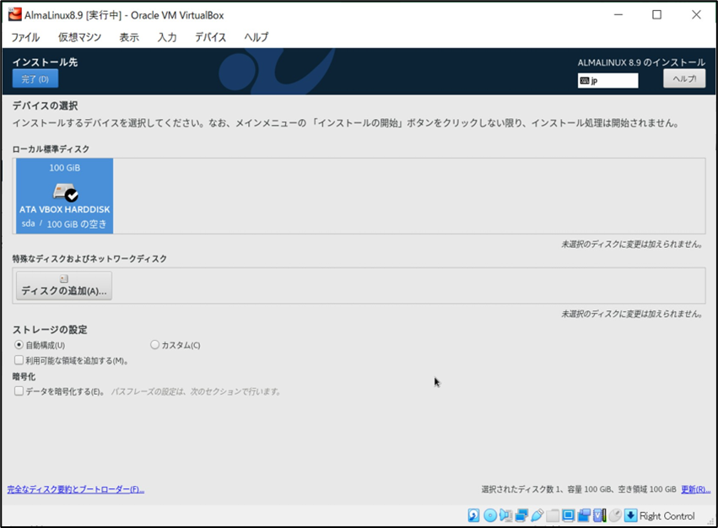Image resolution: width=718 pixels, height=528 pixels.
Task: Click the audio status icon
Action: pos(505,515)
